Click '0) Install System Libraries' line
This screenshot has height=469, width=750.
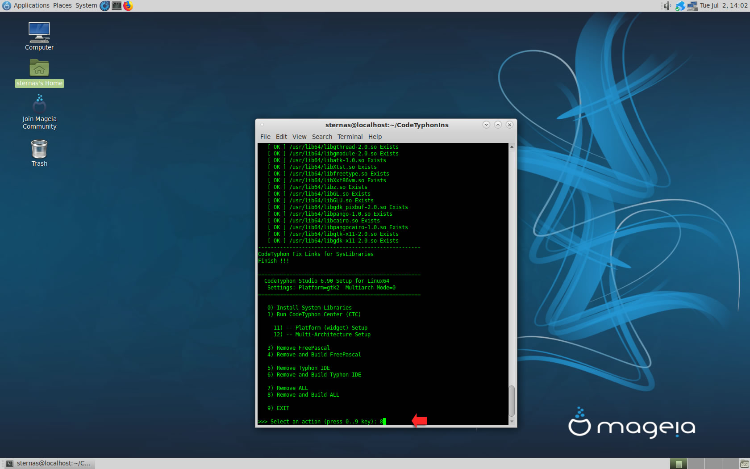click(x=309, y=308)
